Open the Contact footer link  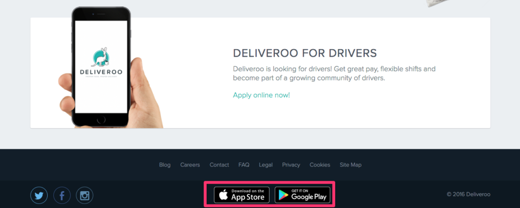[219, 164]
